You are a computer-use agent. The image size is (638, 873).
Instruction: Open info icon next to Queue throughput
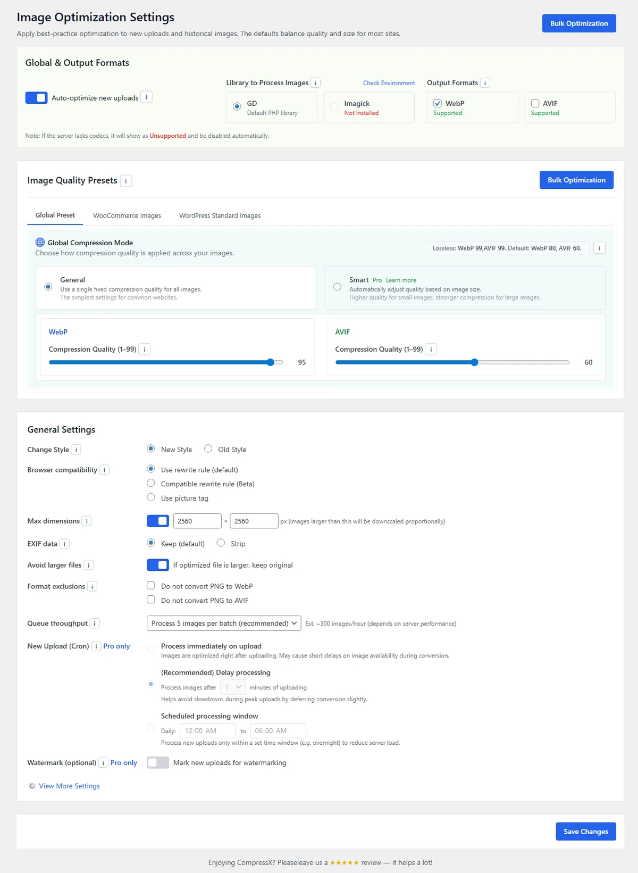click(x=95, y=623)
